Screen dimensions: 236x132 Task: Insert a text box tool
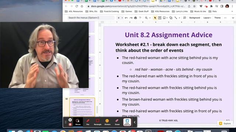pyautogui.click(x=160, y=18)
